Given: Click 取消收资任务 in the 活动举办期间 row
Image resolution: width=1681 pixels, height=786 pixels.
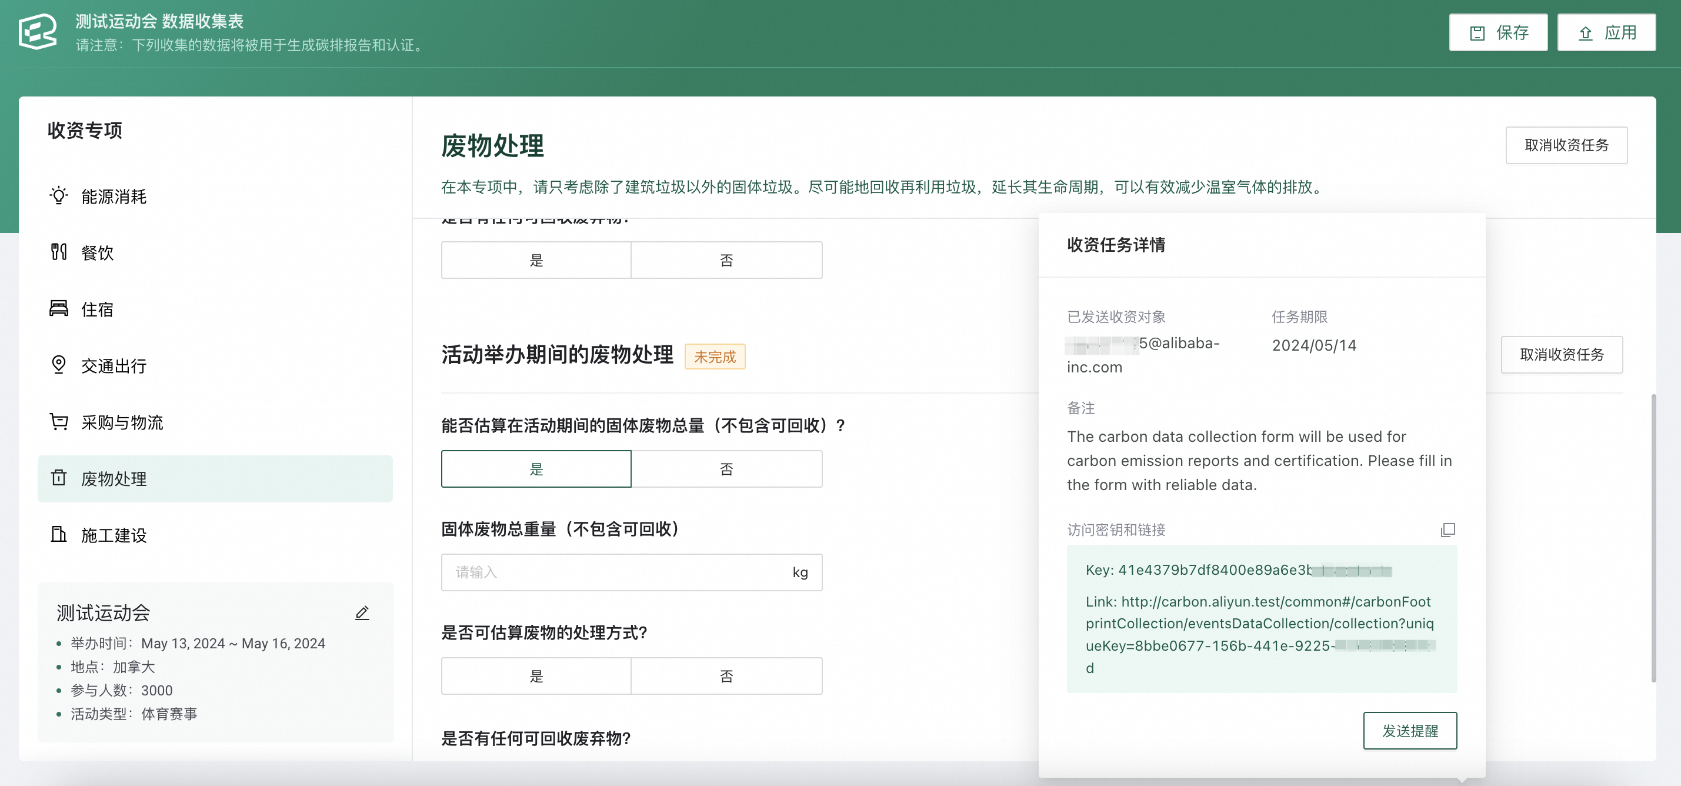Looking at the screenshot, I should 1562,355.
